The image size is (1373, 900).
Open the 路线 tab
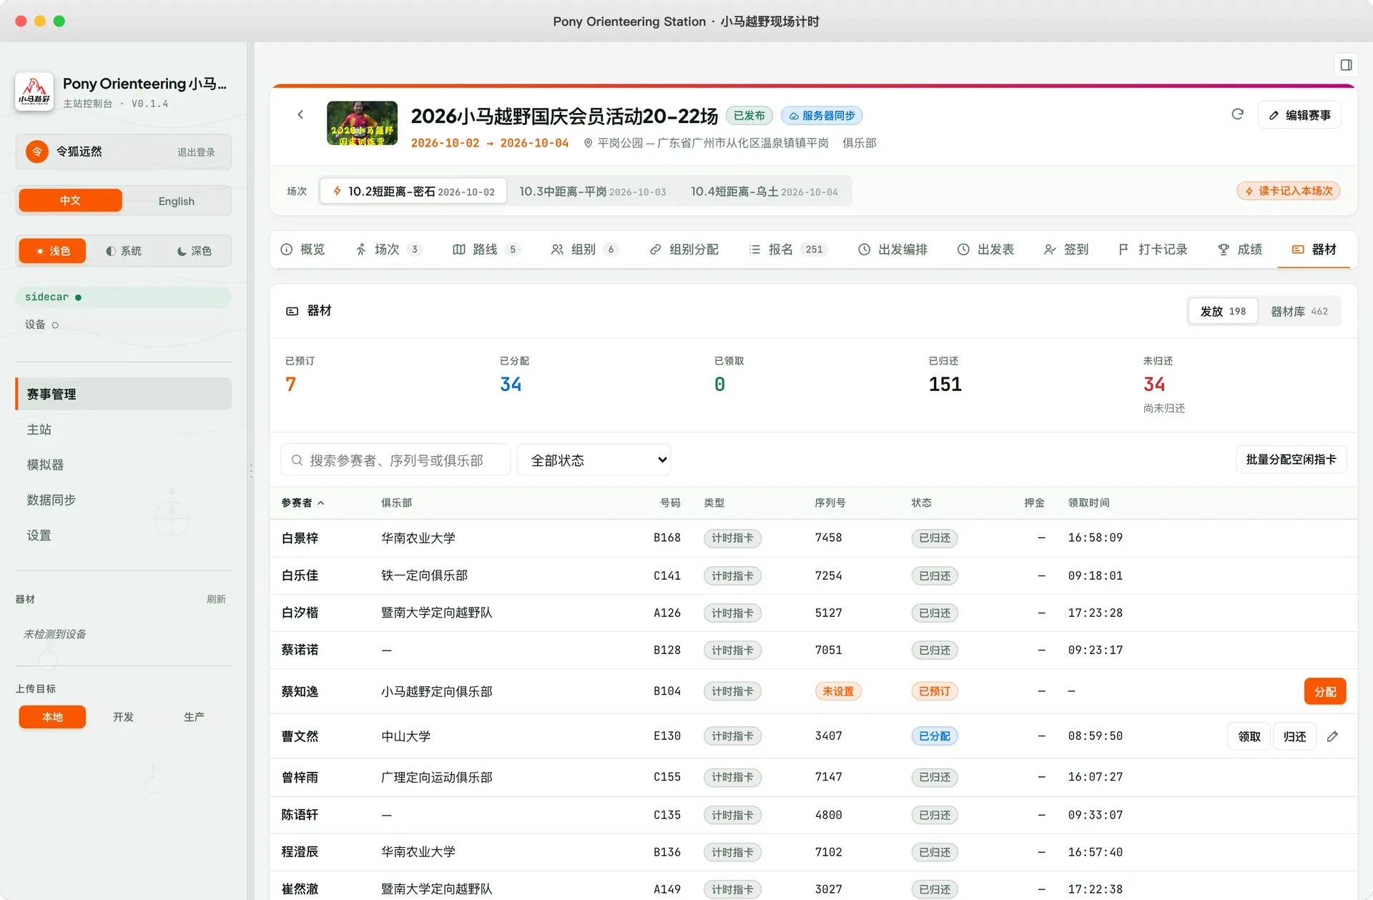tap(486, 249)
